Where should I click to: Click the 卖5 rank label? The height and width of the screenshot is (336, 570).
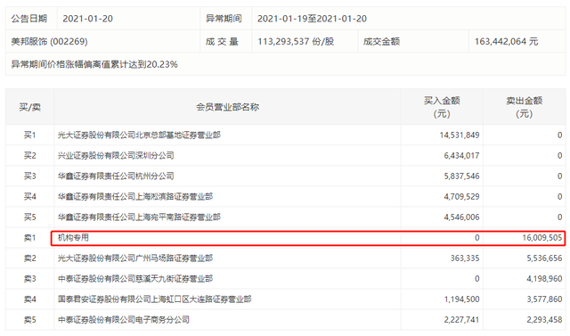click(x=29, y=320)
